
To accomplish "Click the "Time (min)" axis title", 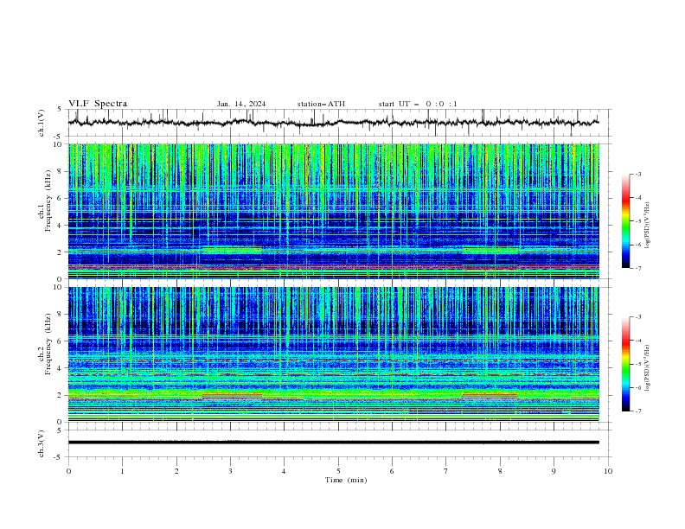I will click(x=346, y=480).
